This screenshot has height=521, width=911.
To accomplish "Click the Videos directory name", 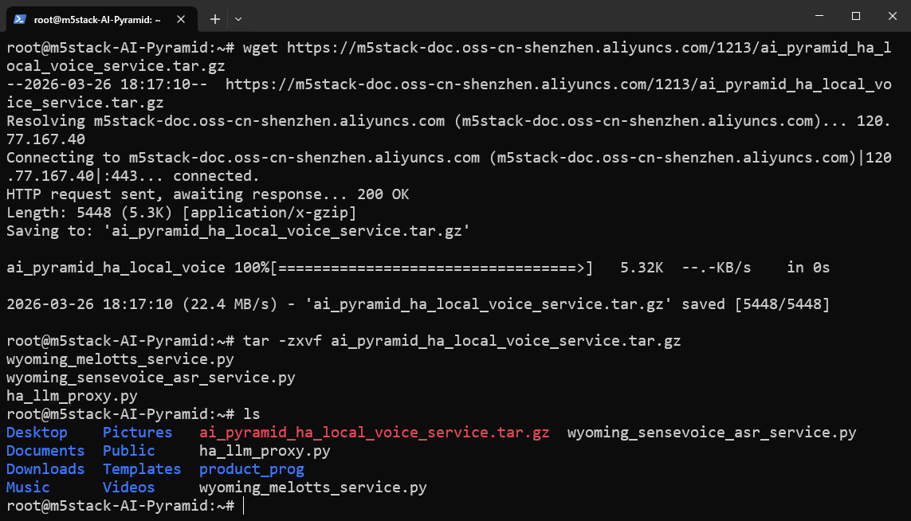I will pos(128,488).
